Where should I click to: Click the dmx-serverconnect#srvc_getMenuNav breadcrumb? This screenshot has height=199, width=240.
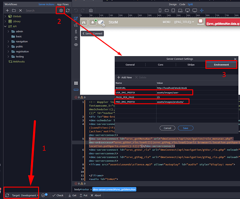(114, 189)
